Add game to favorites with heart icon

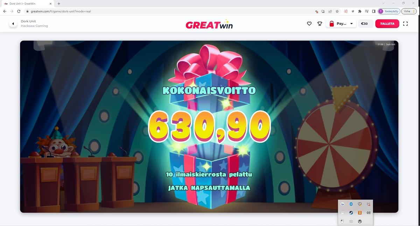pyautogui.click(x=309, y=24)
